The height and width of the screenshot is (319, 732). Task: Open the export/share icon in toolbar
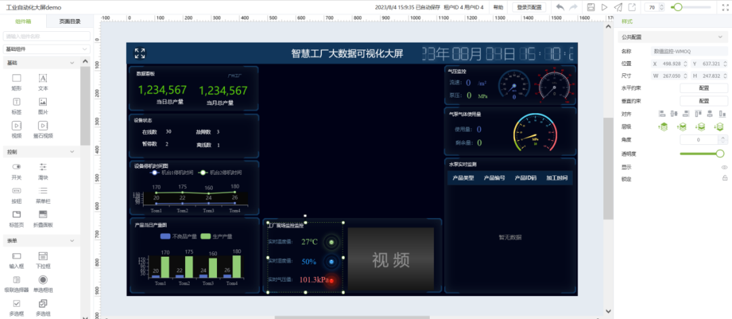click(x=632, y=7)
